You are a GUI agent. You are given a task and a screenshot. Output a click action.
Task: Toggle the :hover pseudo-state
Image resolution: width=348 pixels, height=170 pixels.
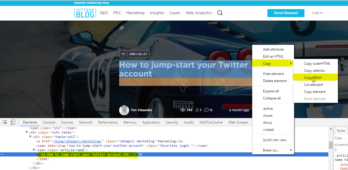[273, 116]
